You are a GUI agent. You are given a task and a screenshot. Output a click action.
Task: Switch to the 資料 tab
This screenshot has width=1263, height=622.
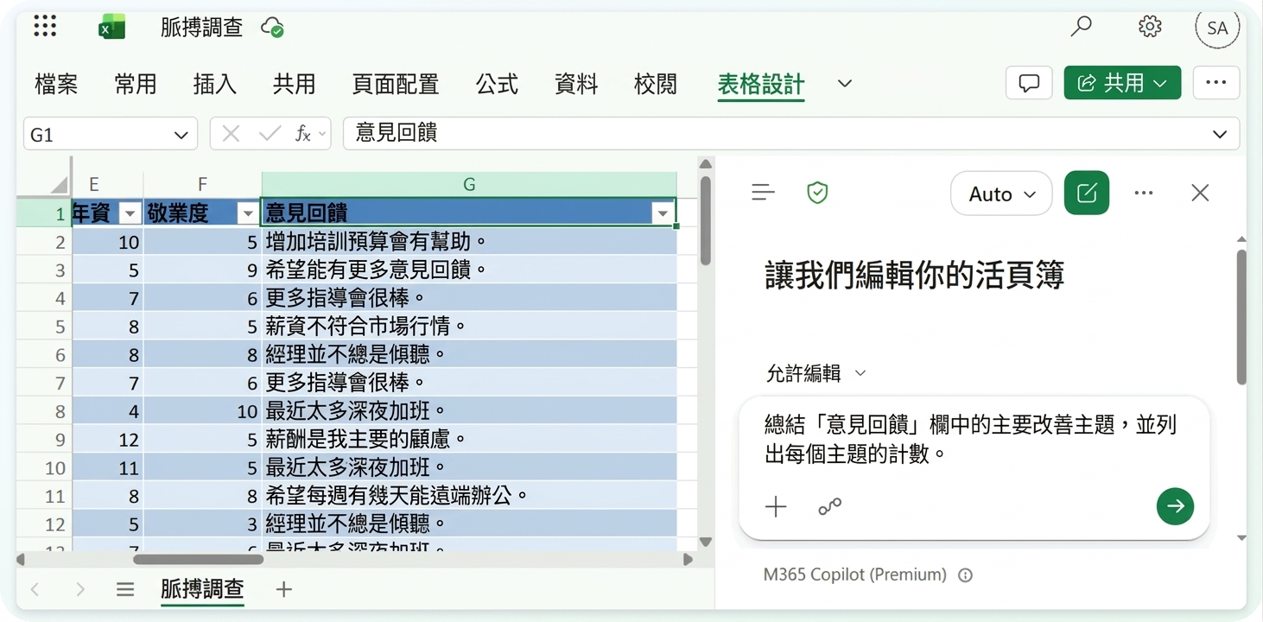576,84
